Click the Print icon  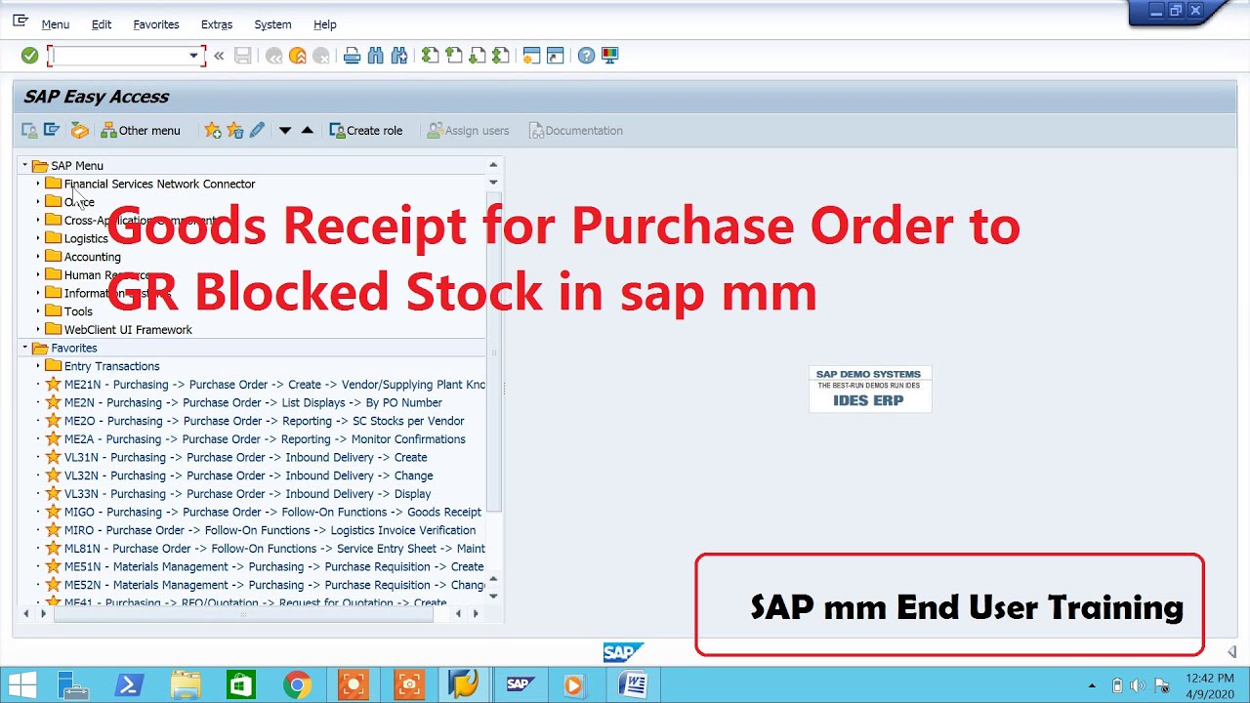(353, 56)
